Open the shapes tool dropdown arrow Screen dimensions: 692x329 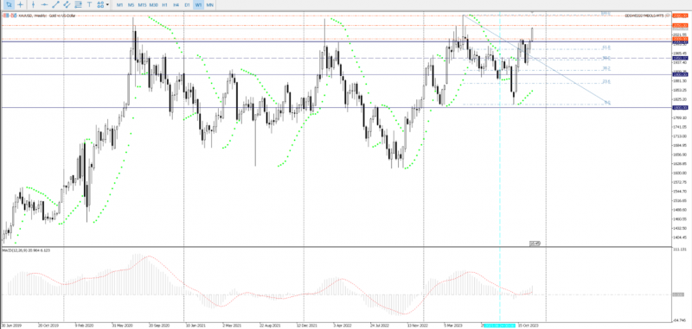(107, 5)
